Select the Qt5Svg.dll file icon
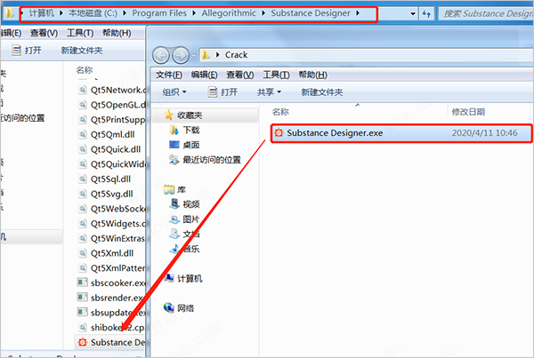534x358 pixels. coord(83,194)
